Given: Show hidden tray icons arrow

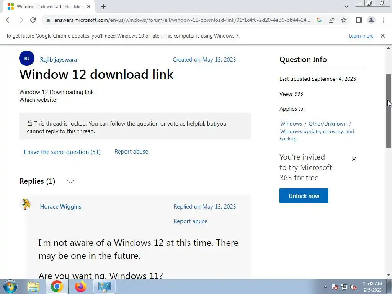Looking at the screenshot, I should 325,287.
